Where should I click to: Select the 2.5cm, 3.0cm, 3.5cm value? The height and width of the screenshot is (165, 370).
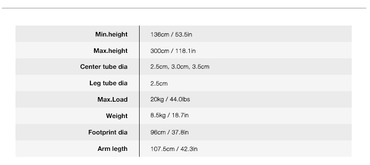coord(180,67)
